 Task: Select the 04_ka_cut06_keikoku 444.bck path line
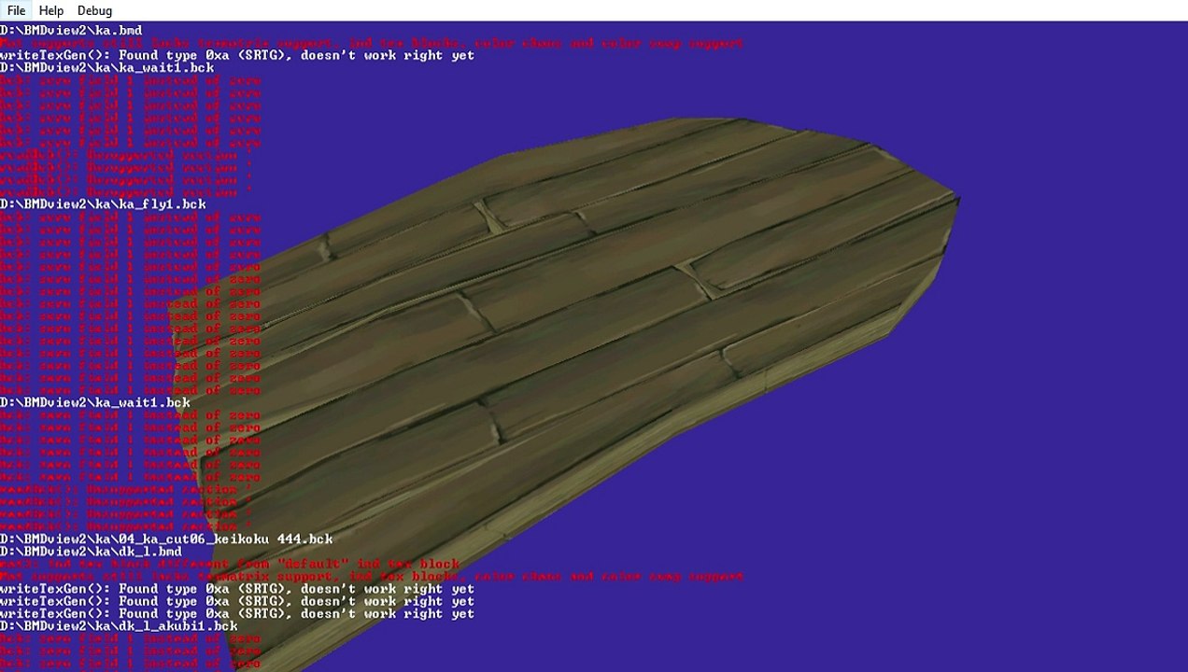pyautogui.click(x=166, y=539)
